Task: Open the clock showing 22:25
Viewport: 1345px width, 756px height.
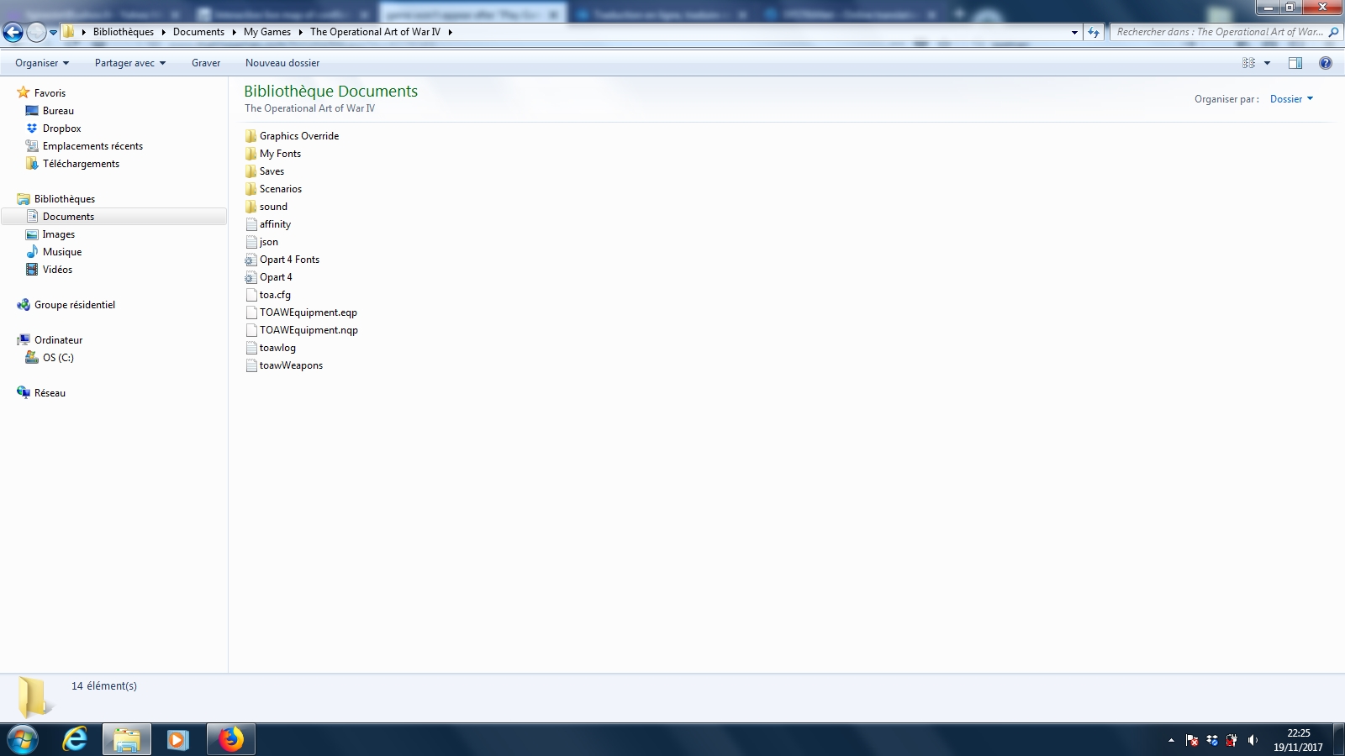Action: point(1298,740)
